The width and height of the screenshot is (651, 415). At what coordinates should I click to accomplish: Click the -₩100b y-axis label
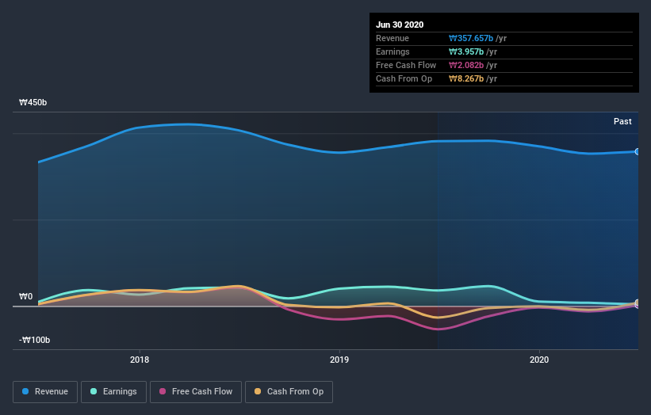pos(34,340)
